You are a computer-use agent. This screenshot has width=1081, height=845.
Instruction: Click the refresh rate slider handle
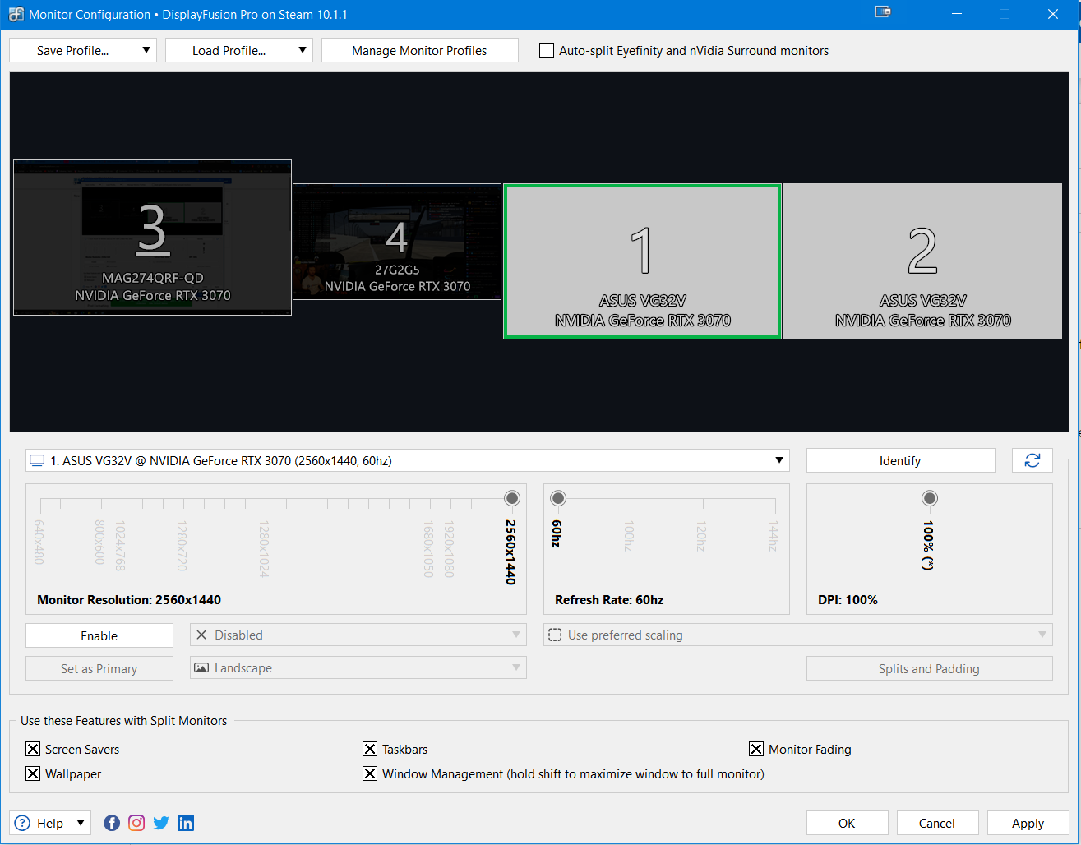tap(558, 498)
